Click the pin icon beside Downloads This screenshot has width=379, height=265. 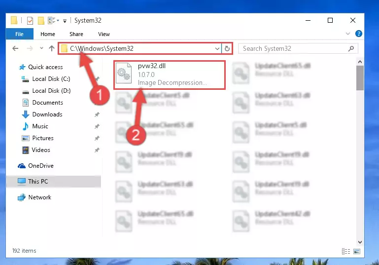tap(97, 114)
